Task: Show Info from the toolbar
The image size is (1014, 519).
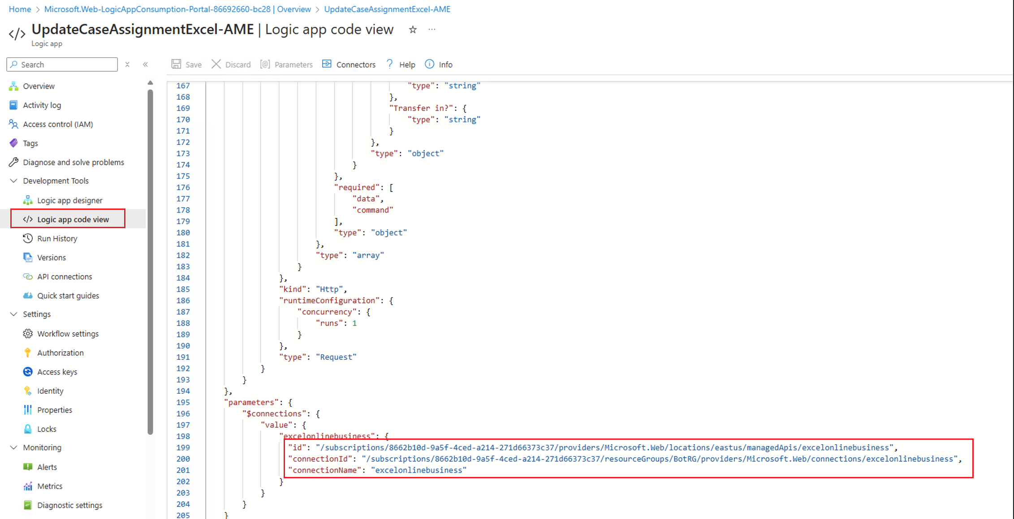Action: click(439, 64)
